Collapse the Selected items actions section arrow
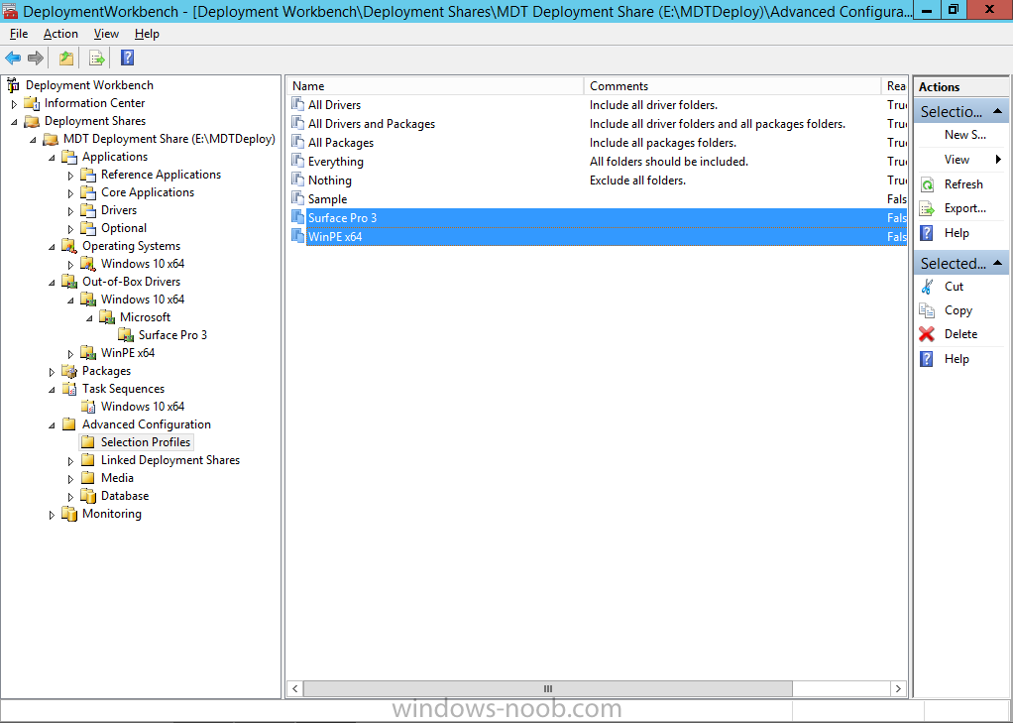 click(997, 263)
